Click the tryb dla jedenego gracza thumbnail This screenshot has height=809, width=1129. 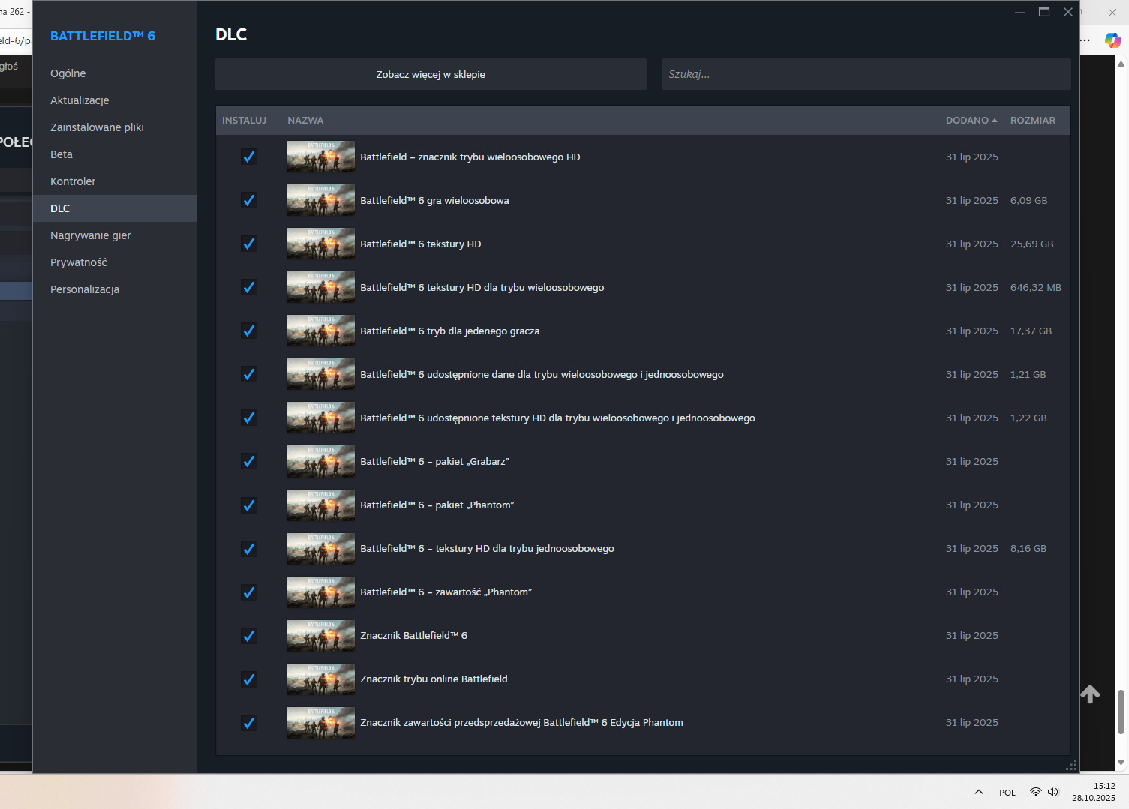(321, 331)
